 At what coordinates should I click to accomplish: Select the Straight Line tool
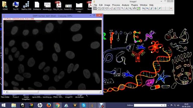tap(111, 8)
